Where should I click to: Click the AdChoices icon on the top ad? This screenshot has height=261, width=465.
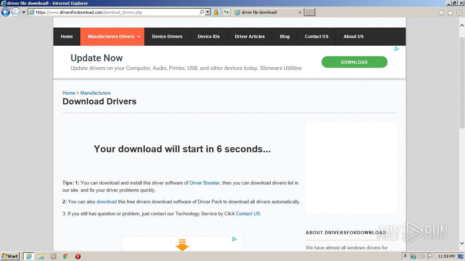pos(397,49)
